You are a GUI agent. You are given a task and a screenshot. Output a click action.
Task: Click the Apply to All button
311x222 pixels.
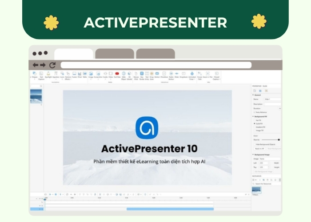tap(259, 148)
